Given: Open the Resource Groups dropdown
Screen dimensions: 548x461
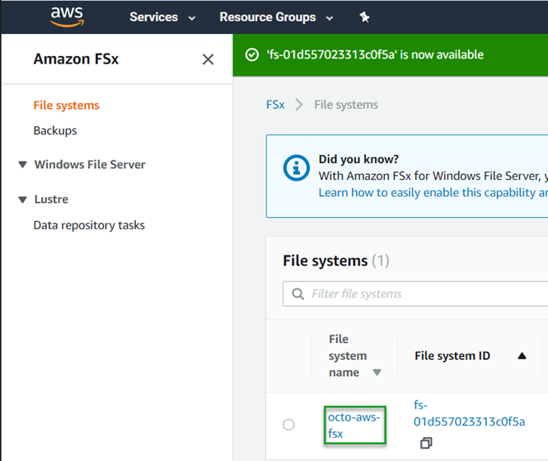Looking at the screenshot, I should (276, 17).
